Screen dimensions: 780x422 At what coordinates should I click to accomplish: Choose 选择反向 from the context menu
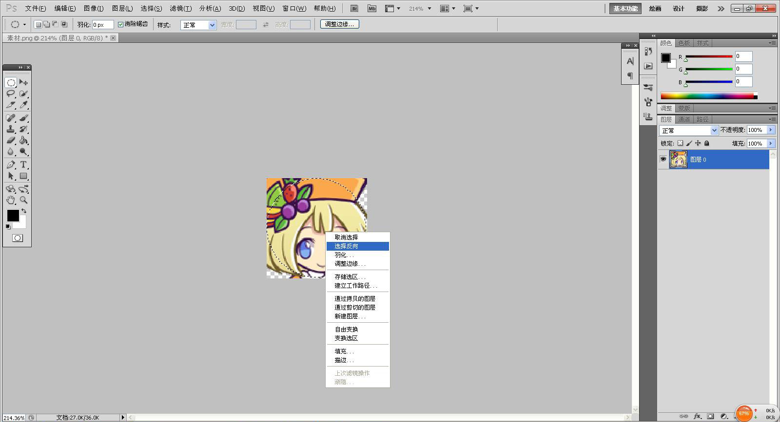[358, 246]
